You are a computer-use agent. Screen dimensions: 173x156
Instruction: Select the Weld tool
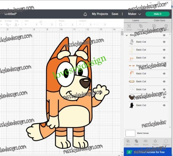tap(136, 142)
